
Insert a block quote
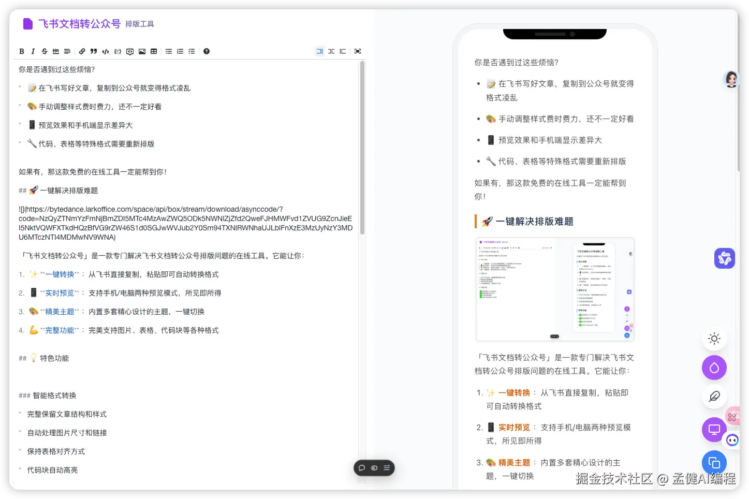[x=94, y=51]
